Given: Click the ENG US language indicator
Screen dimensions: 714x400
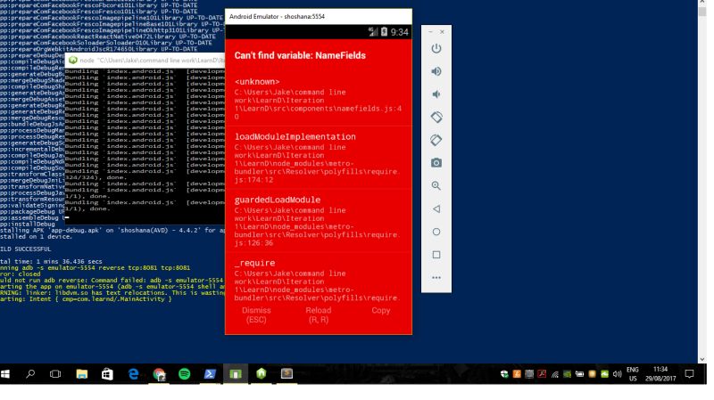Looking at the screenshot, I should pos(633,374).
